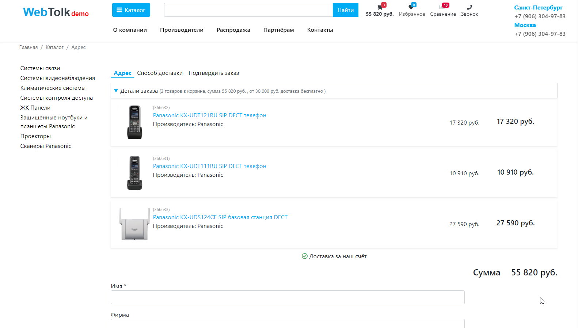Screen dimensions: 578x328
Task: Select the Подтвердить заказ tab
Action: point(213,73)
